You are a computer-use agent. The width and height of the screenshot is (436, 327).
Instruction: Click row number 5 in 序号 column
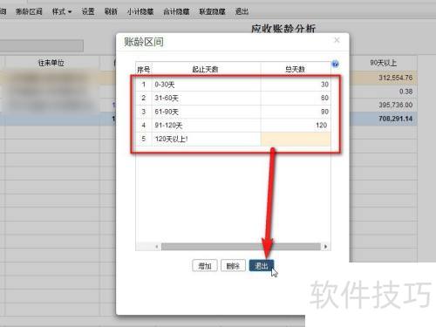click(x=144, y=139)
